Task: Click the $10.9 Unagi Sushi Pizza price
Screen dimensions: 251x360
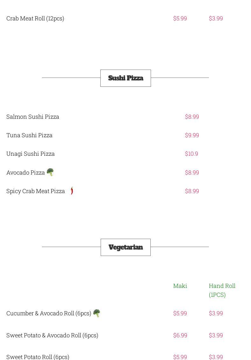Action: [x=191, y=154]
